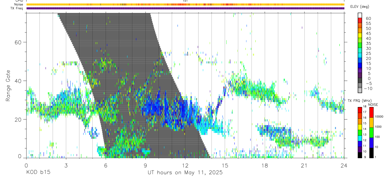The width and height of the screenshot is (387, 179).
Task: Click the purple TX Freq strip above the plot
Action: [185, 8]
